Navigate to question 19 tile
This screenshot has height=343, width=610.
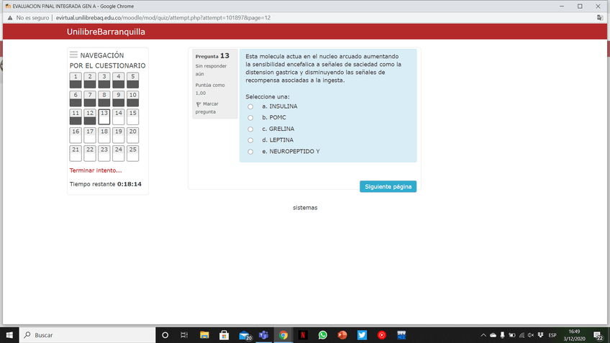click(x=118, y=135)
